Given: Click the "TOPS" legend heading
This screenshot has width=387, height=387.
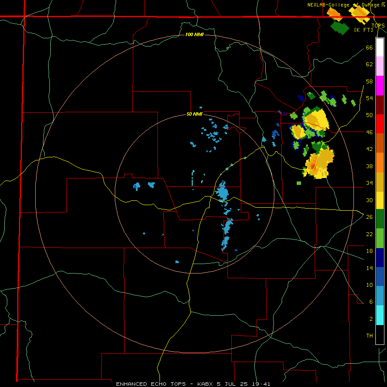Looking at the screenshot, I should (x=378, y=25).
